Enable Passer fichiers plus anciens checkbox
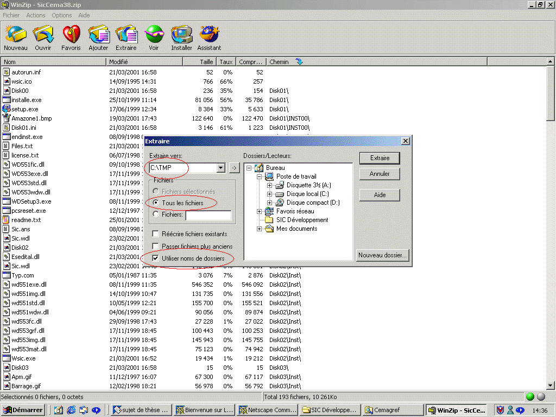 tap(155, 246)
